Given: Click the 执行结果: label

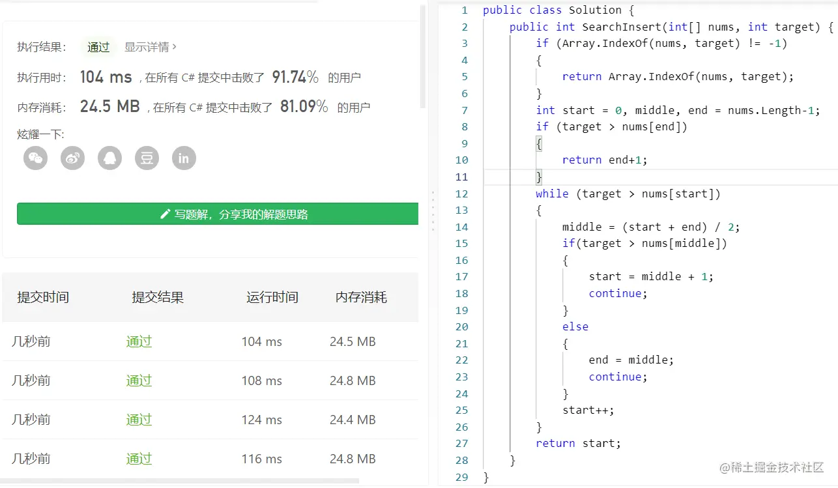Looking at the screenshot, I should [x=42, y=47].
